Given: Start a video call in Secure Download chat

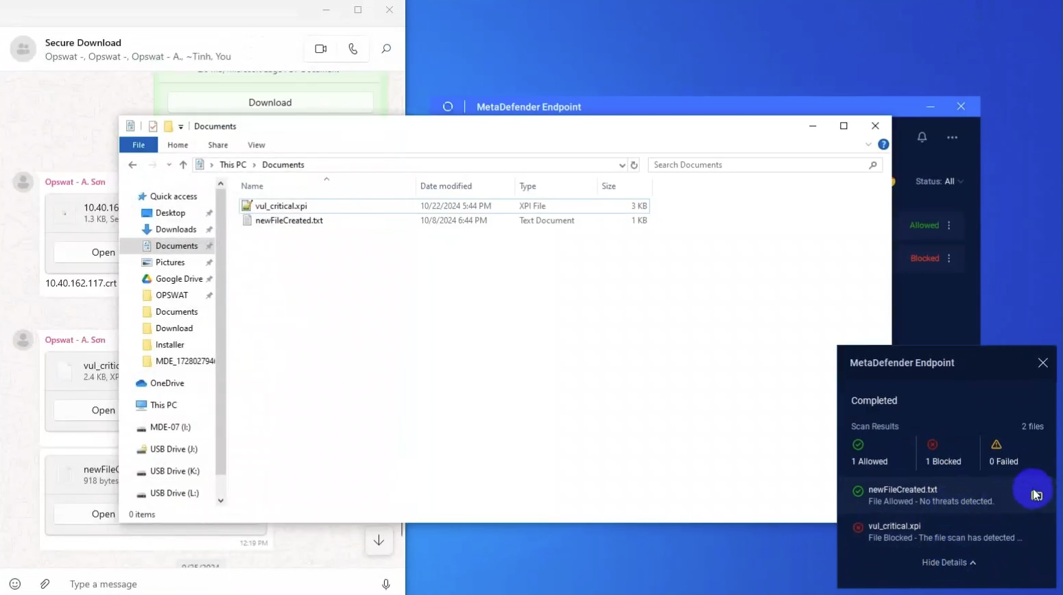Looking at the screenshot, I should [320, 49].
